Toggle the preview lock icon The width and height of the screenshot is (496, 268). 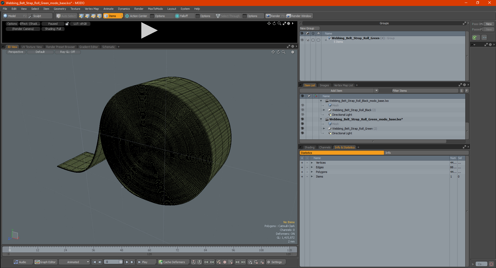tap(67, 24)
